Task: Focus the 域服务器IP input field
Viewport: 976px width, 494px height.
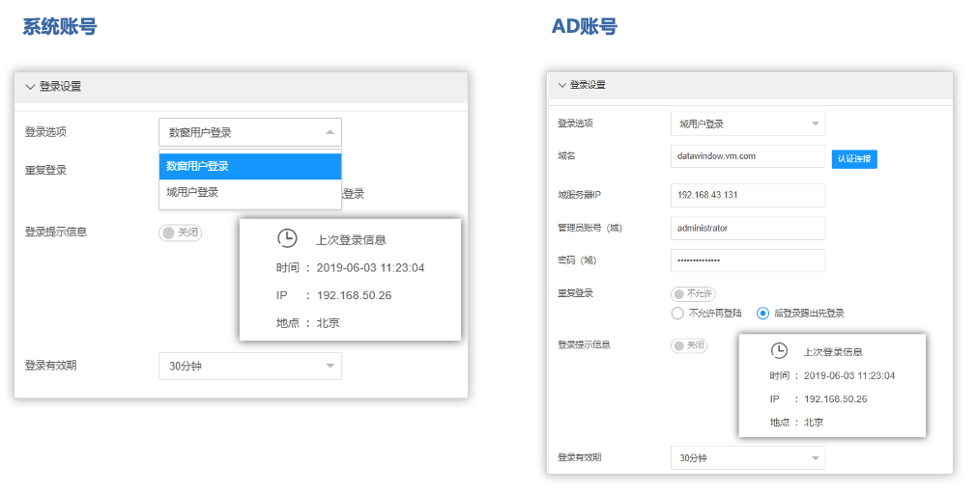Action: pyautogui.click(x=747, y=195)
